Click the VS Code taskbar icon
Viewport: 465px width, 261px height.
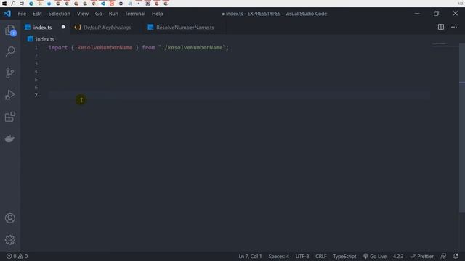pyautogui.click(x=103, y=4)
